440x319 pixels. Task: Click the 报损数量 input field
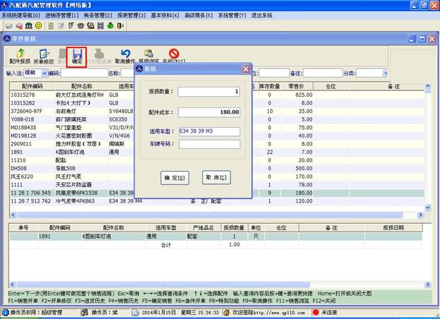209,92
